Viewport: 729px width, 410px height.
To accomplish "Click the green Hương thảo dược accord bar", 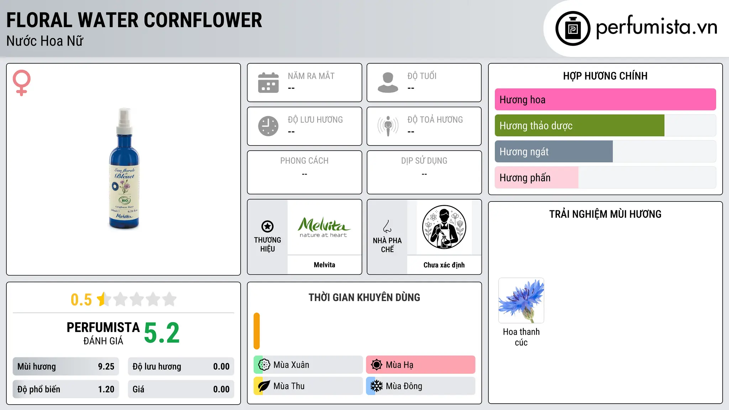I will tap(579, 126).
